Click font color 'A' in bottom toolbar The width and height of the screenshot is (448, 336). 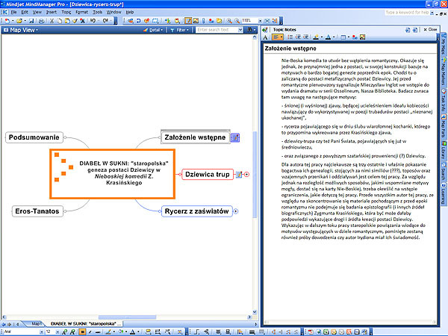[x=132, y=332]
